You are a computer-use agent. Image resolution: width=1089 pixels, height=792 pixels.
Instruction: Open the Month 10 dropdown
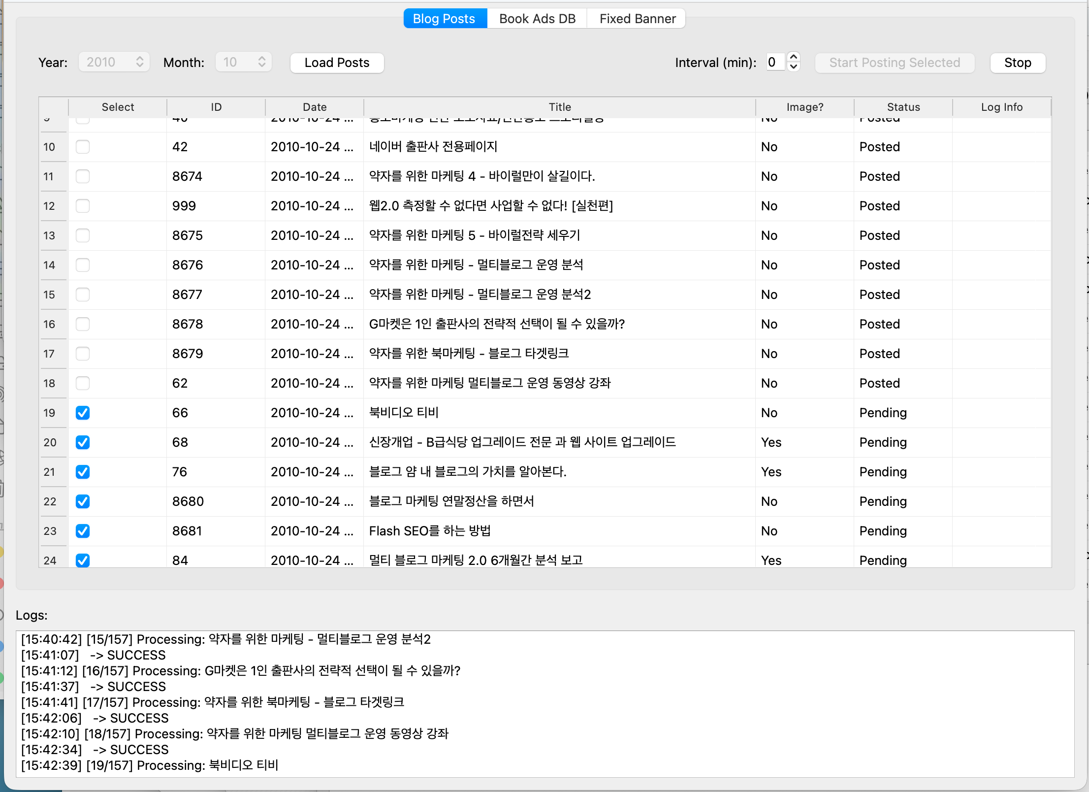244,62
